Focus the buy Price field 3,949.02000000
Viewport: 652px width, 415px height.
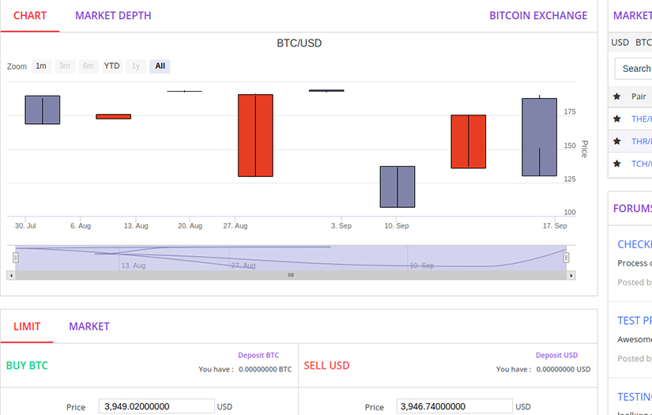[x=156, y=406]
